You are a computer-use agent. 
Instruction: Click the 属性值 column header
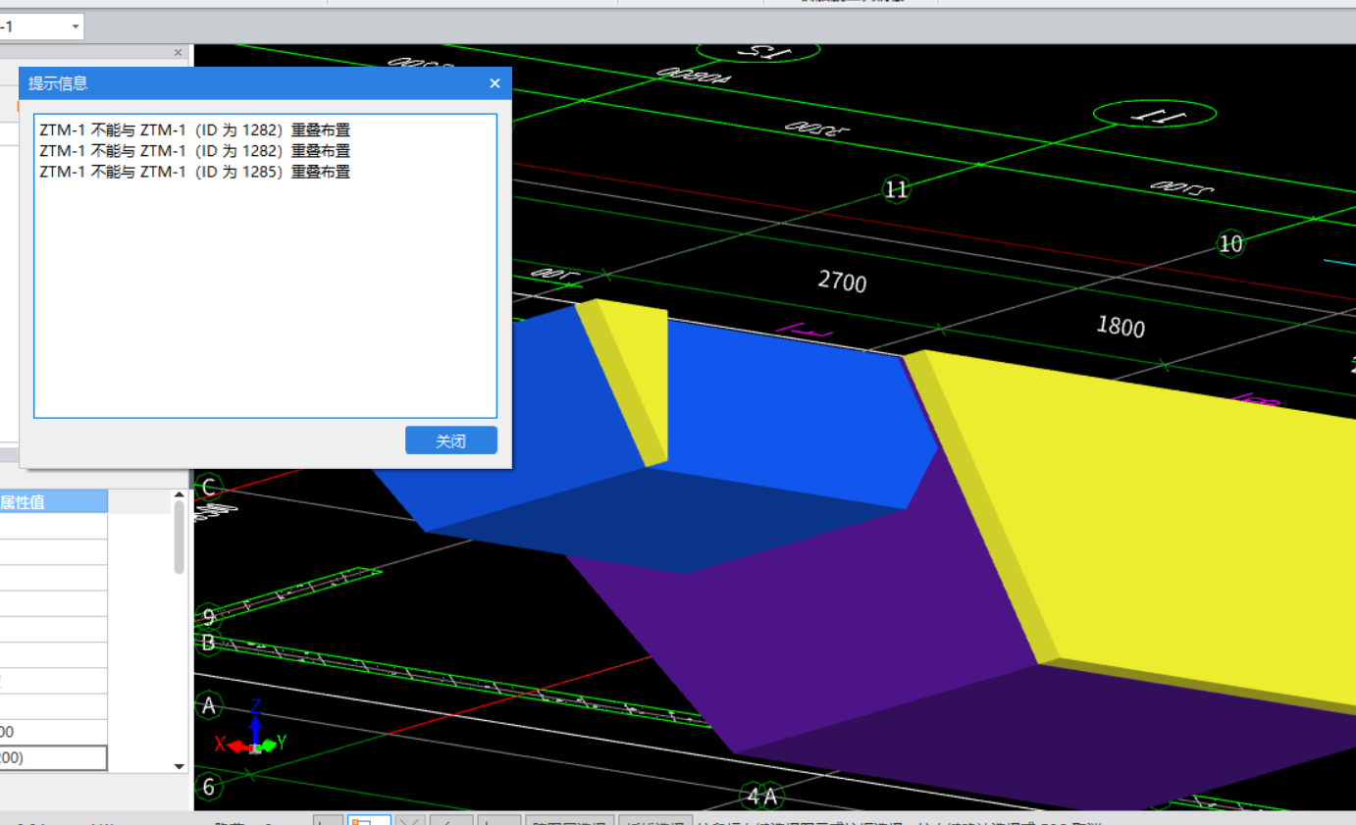[53, 502]
